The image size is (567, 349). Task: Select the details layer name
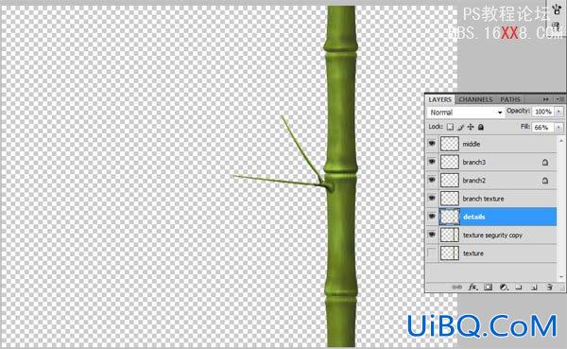click(x=474, y=217)
